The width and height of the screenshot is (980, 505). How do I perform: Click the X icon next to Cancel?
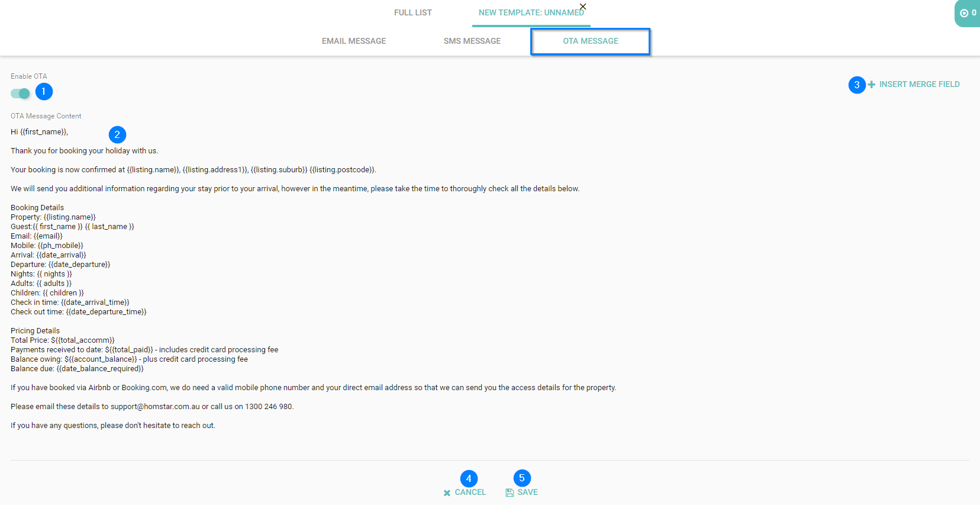click(x=447, y=493)
